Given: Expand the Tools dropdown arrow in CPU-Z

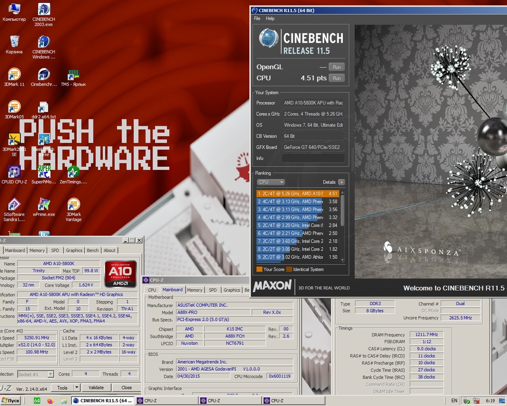Looking at the screenshot, I should (77, 388).
